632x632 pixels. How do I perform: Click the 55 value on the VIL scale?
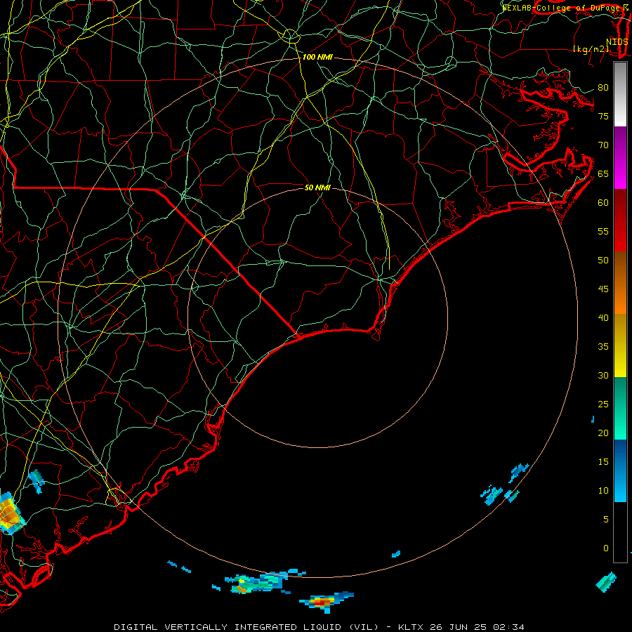click(x=603, y=231)
